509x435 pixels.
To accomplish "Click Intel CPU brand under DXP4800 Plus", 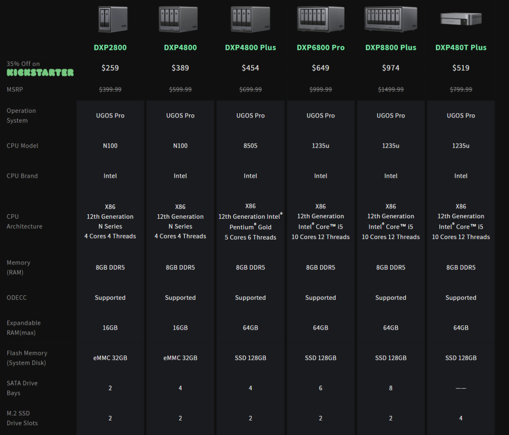I will point(250,176).
